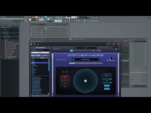
Task: Click the first red button at plugin wrapper top right
Action: (x=114, y=44)
